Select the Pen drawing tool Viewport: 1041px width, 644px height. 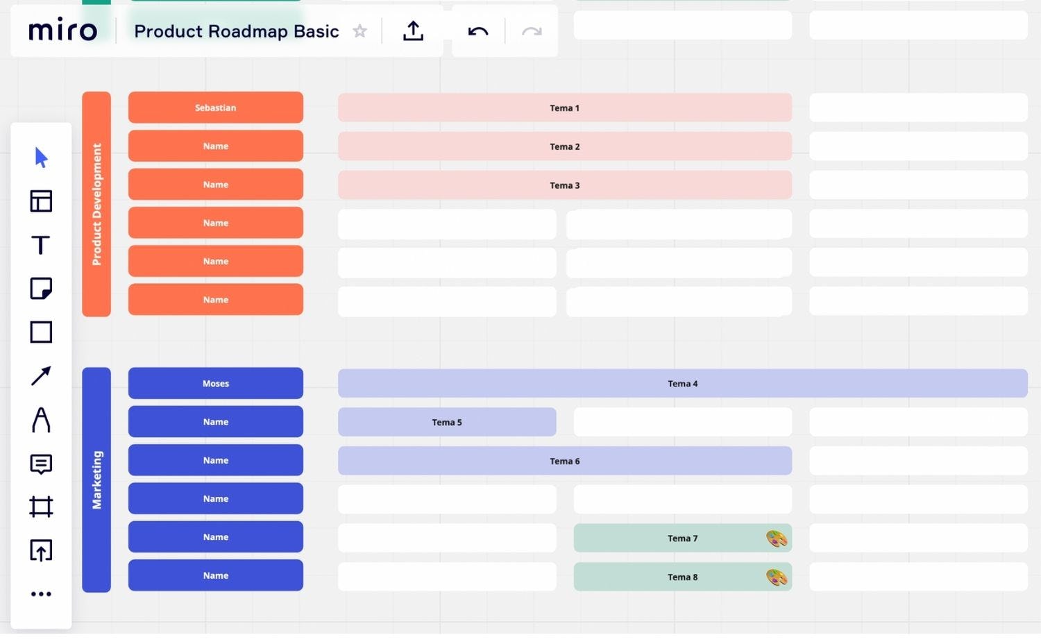pyautogui.click(x=41, y=419)
